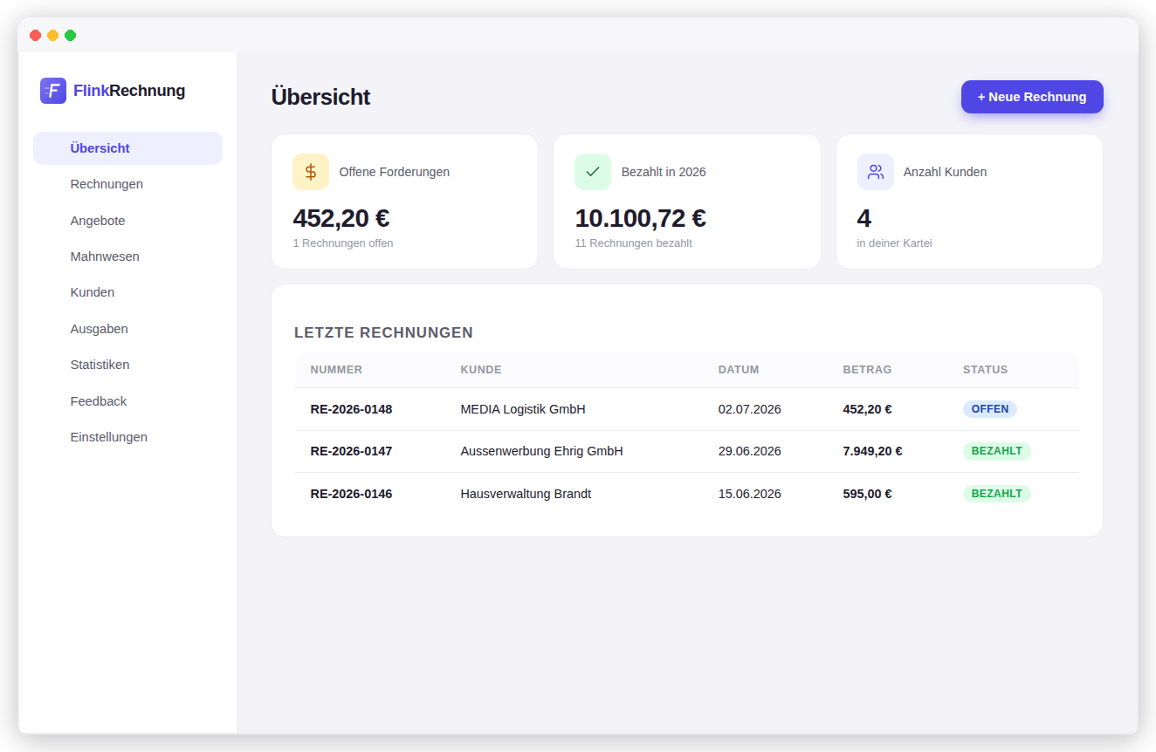The height and width of the screenshot is (752, 1156).
Task: Click the Übersicht page title
Action: click(320, 97)
